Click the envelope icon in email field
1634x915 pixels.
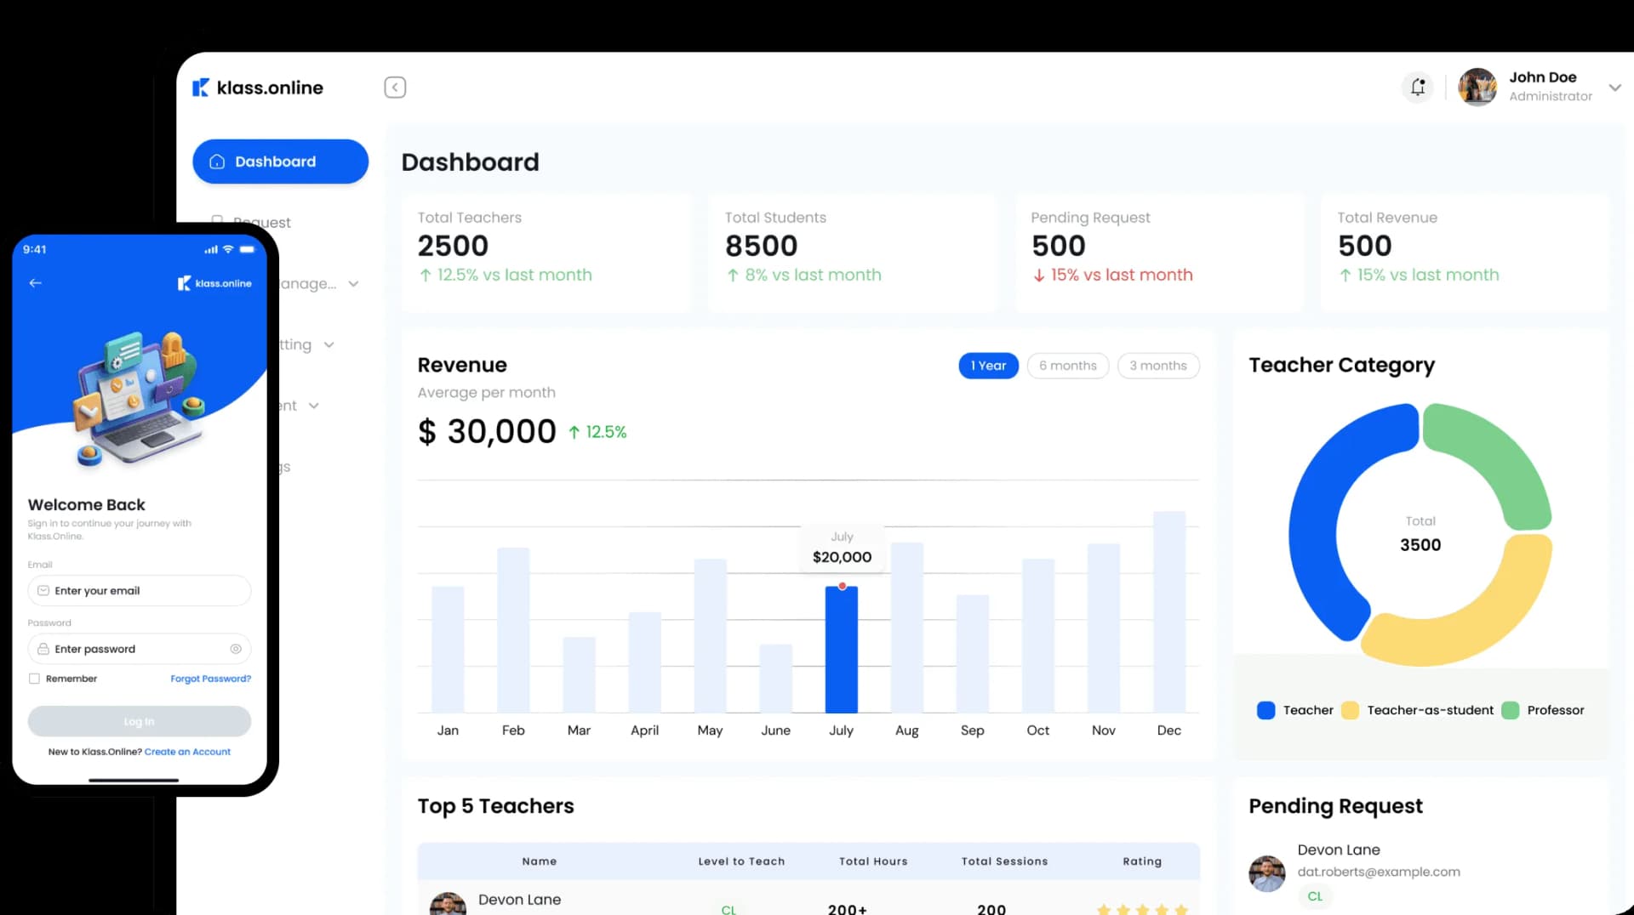point(43,591)
